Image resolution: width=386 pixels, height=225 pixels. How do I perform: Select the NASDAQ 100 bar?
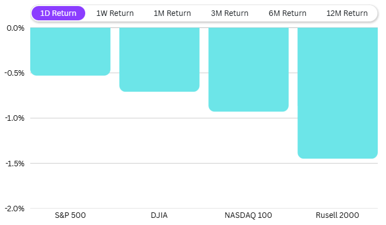click(x=249, y=69)
